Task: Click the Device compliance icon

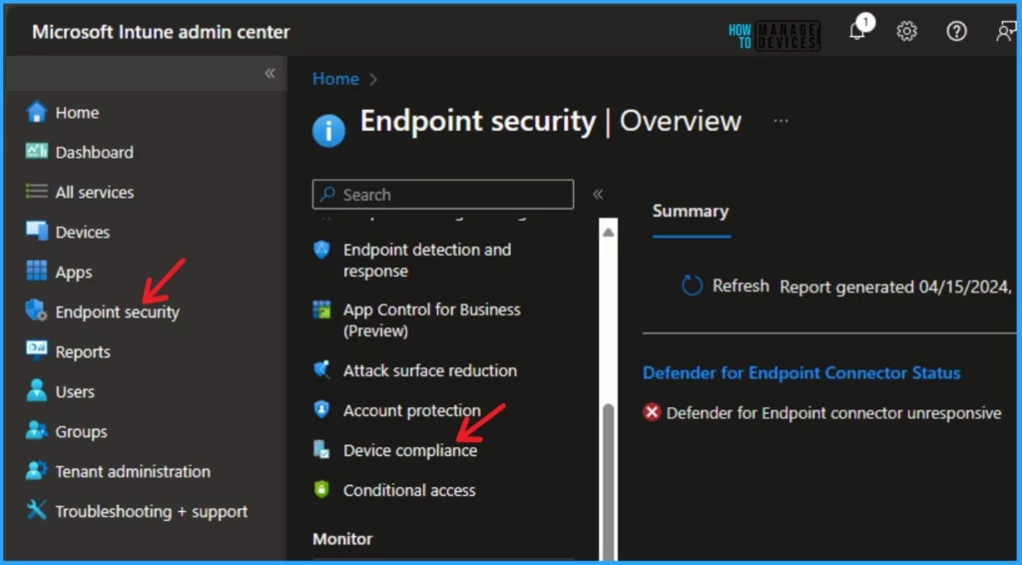Action: tap(322, 449)
